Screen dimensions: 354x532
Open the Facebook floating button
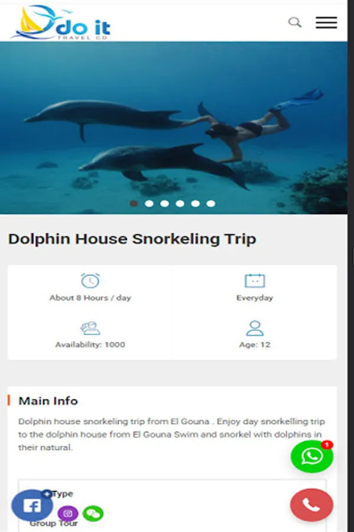point(33,506)
